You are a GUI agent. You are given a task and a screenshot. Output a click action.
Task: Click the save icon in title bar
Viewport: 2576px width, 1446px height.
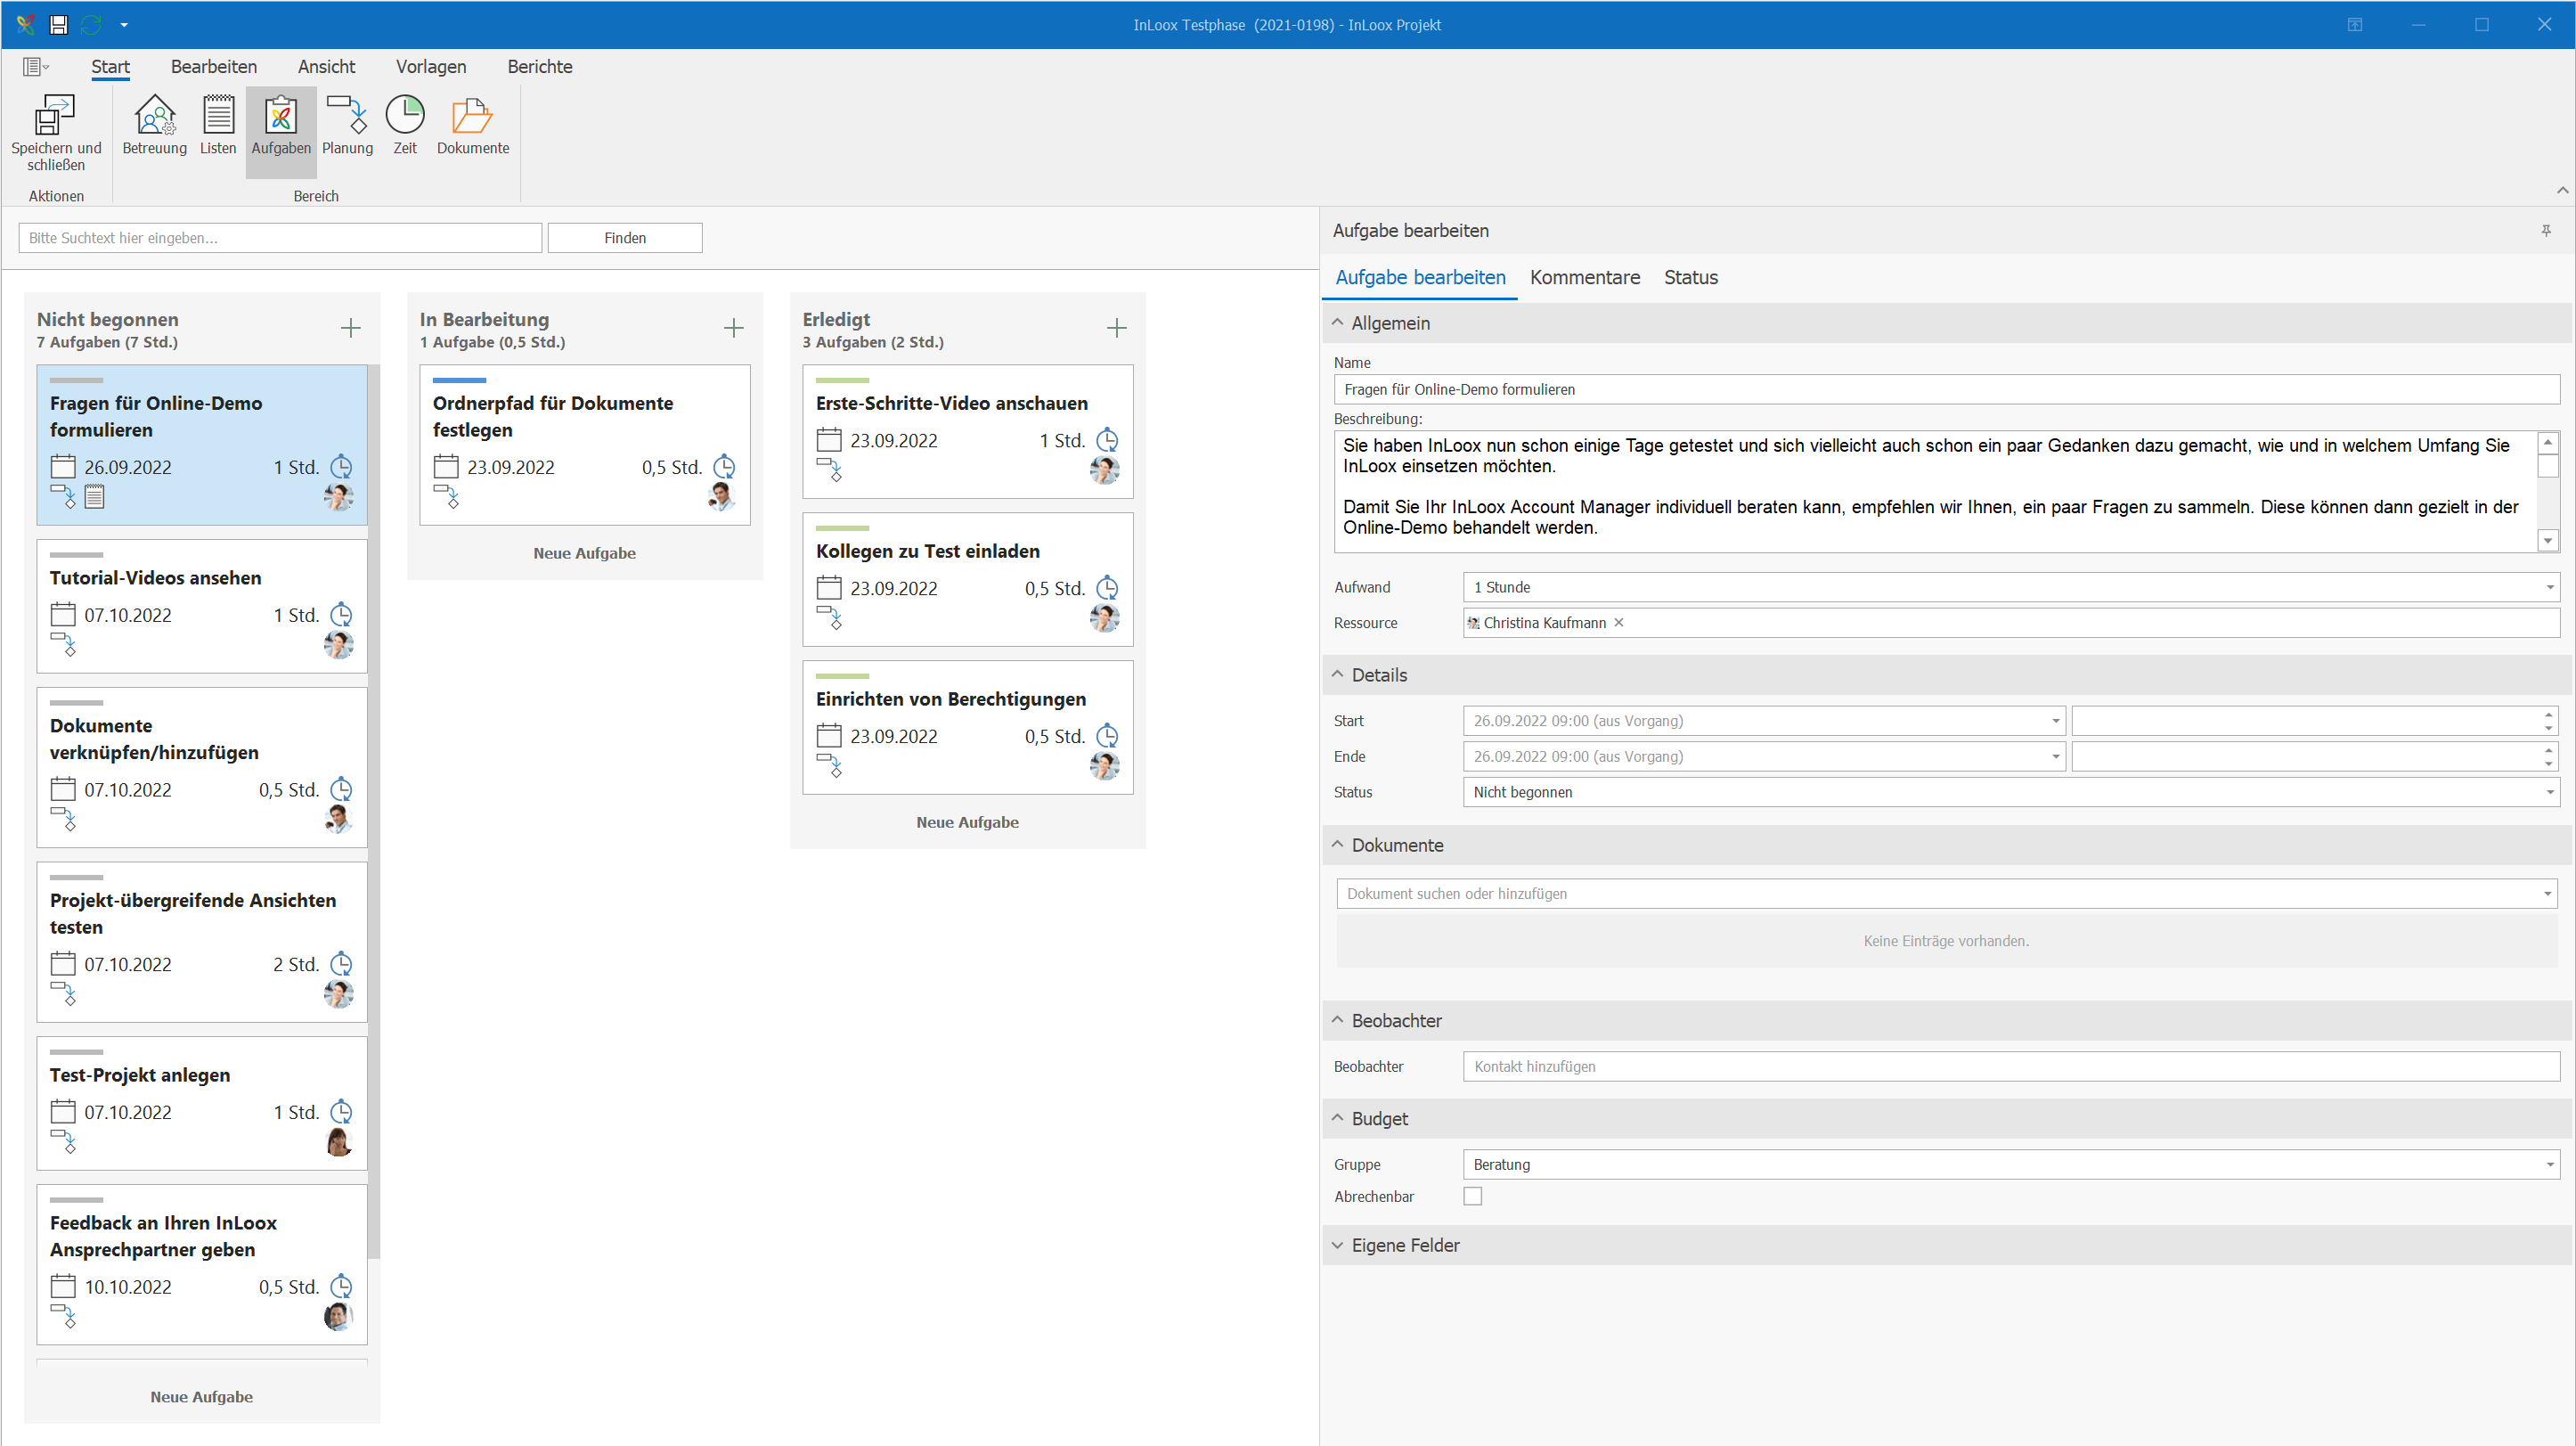59,24
